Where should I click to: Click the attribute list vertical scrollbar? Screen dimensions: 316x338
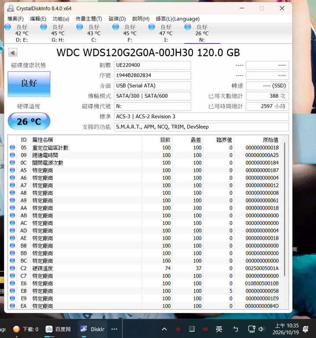point(285,209)
